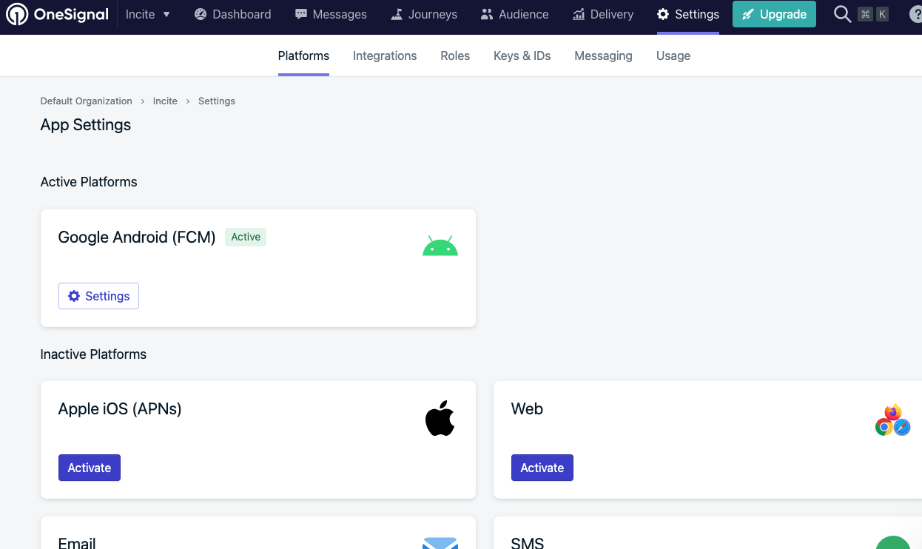922x549 pixels.
Task: Select the Messaging tab
Action: 603,55
